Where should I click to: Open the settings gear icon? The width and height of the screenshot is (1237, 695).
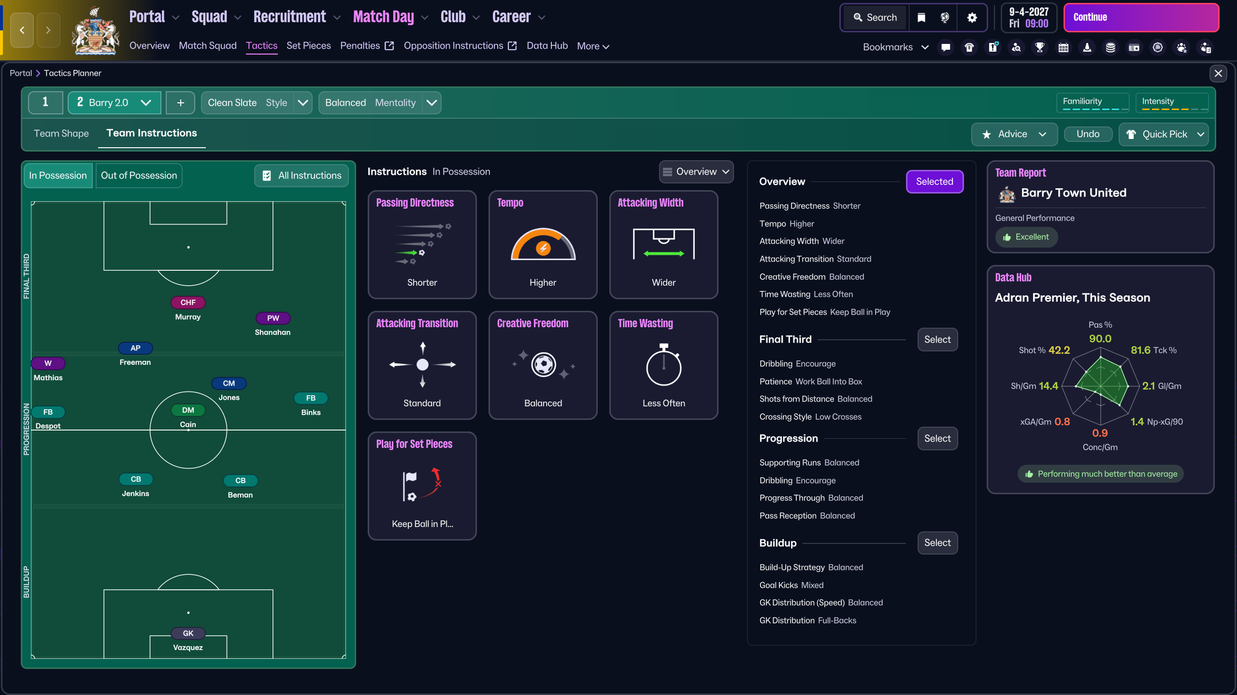point(972,18)
